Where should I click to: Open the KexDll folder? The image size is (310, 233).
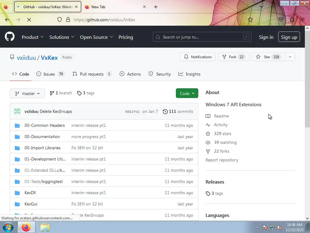tap(30, 193)
